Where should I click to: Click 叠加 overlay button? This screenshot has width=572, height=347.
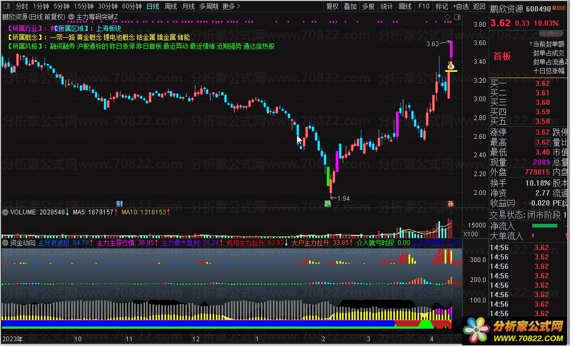[350, 6]
